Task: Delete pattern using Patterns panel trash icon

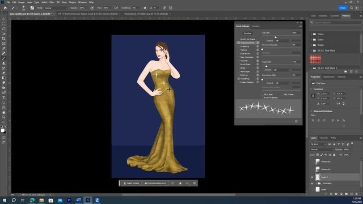Action: click(x=356, y=72)
